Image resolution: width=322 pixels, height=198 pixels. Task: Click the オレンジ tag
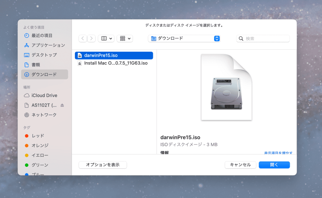click(x=45, y=146)
